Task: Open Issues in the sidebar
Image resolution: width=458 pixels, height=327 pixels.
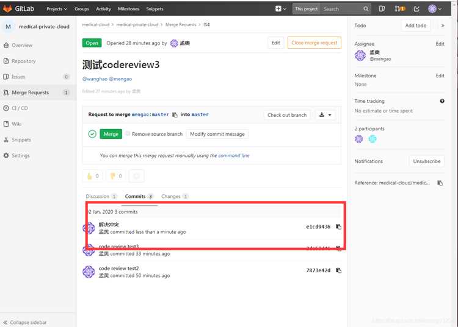Action: [18, 77]
